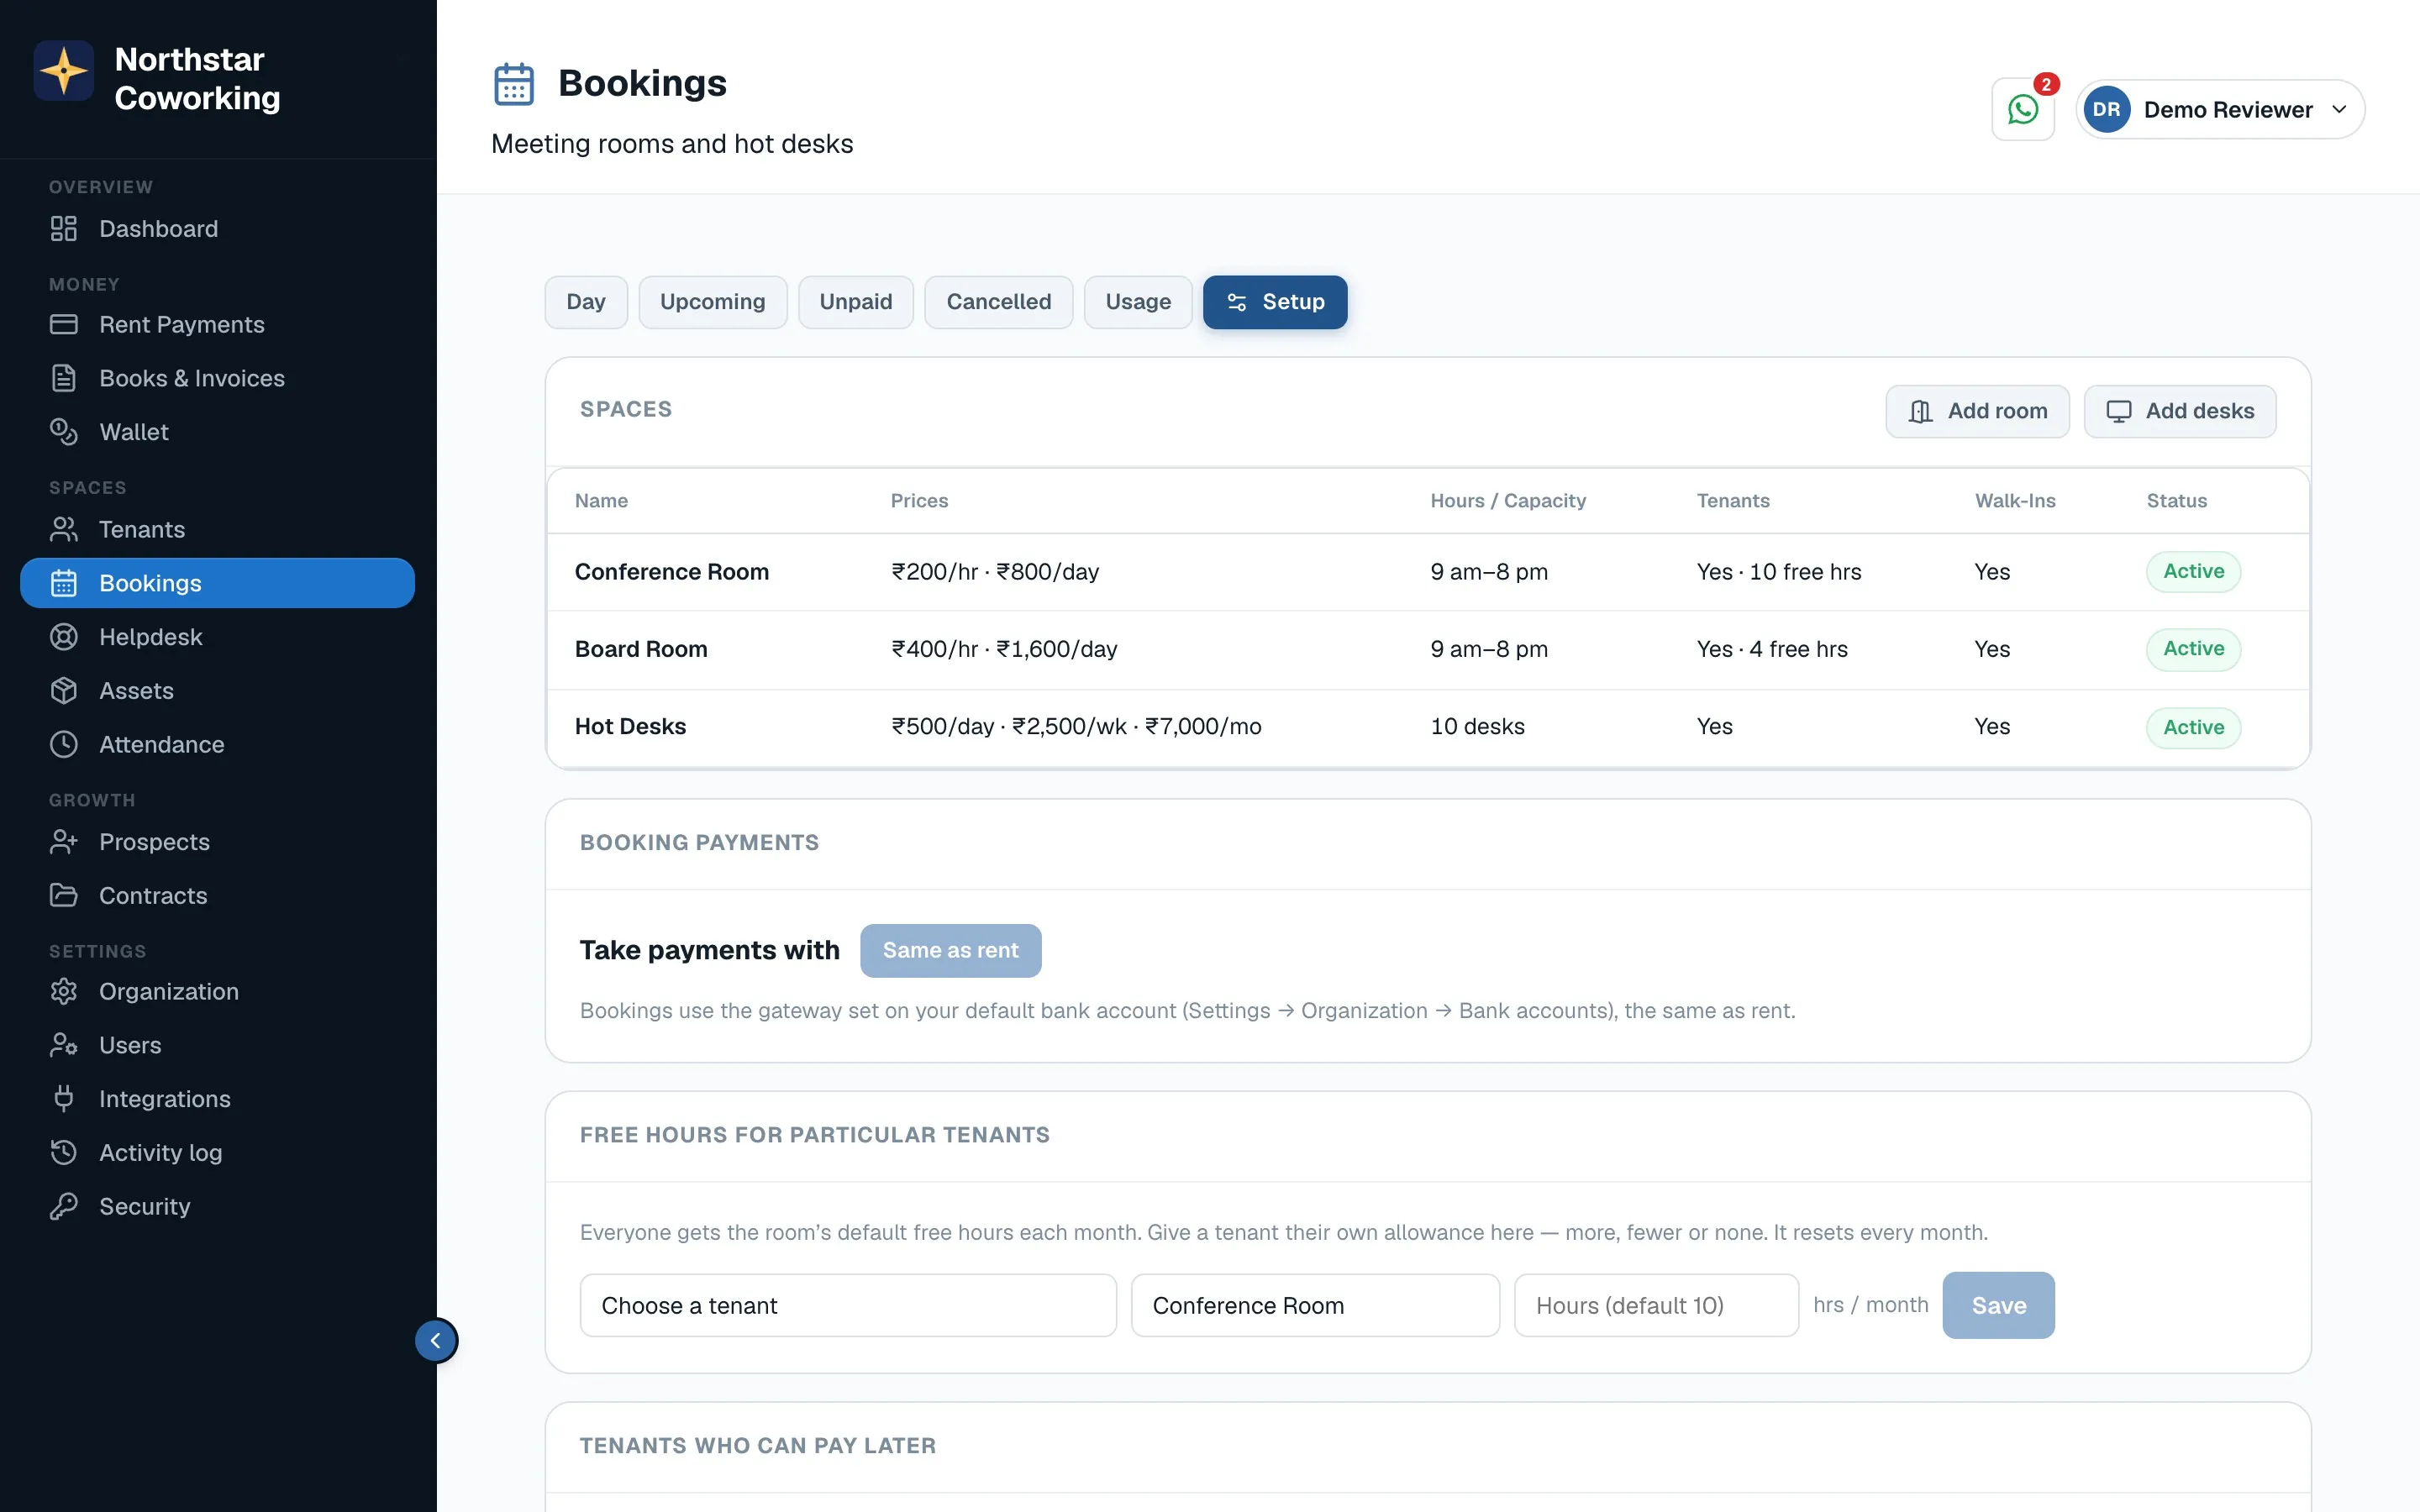Viewport: 2420px width, 1512px height.
Task: Open Integrations settings
Action: coord(217,1099)
